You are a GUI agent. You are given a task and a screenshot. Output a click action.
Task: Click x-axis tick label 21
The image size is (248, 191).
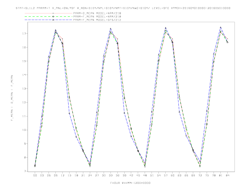point(83,175)
